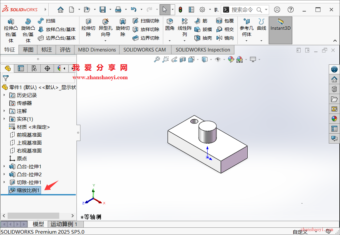The height and width of the screenshot is (235, 340).
Task: Open SOLIDWORKS Resources in the task pane
Action: (334, 79)
